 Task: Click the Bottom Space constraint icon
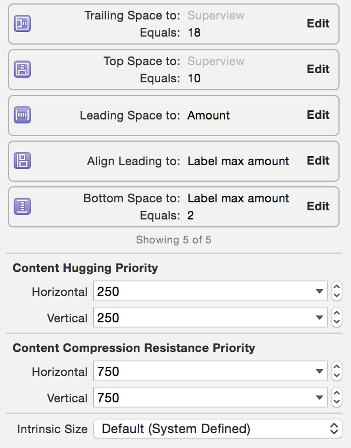22,206
